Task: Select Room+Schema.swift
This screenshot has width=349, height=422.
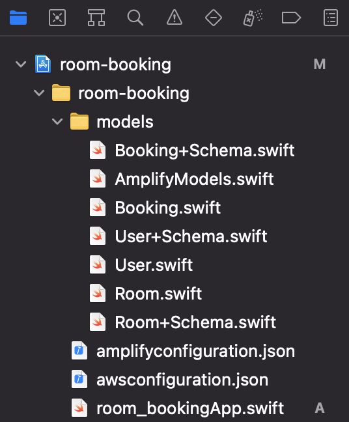Action: click(195, 322)
